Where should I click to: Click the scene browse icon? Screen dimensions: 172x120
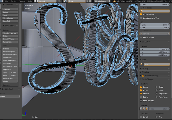[65, 1]
